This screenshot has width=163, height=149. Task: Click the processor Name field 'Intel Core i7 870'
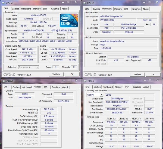pos(38,15)
